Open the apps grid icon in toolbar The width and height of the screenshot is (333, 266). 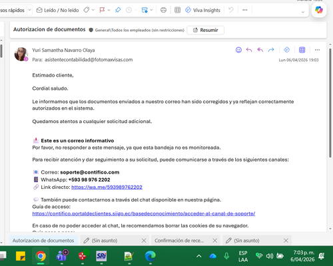[177, 10]
